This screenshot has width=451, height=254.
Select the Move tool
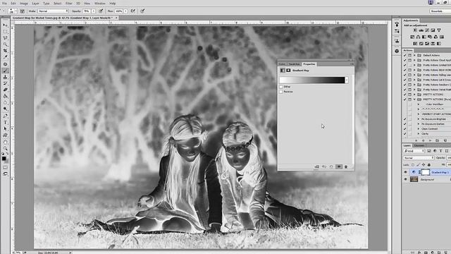(x=5, y=25)
